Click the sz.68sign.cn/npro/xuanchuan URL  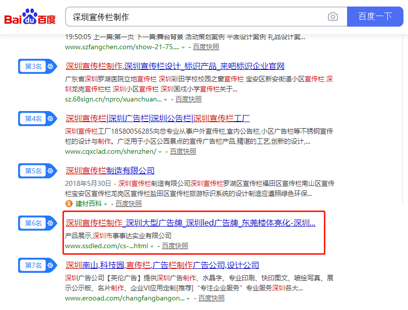(x=113, y=99)
